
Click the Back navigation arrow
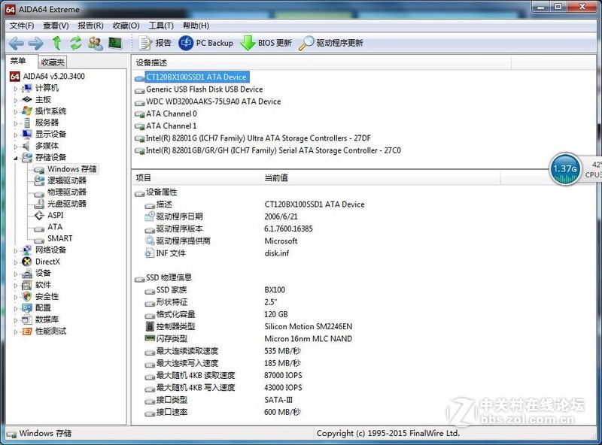16,44
